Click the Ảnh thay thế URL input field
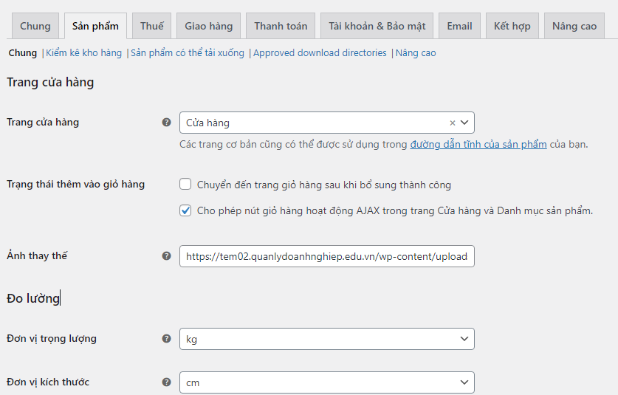The height and width of the screenshot is (395, 618). [326, 256]
